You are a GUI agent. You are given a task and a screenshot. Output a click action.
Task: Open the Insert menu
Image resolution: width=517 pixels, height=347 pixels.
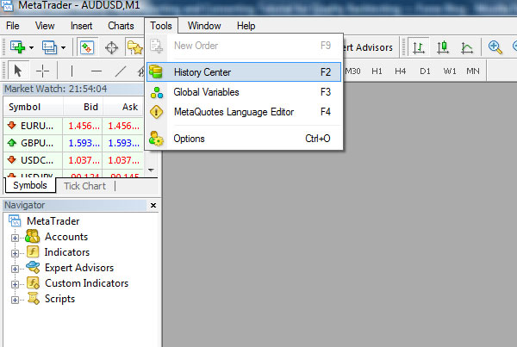tap(81, 26)
